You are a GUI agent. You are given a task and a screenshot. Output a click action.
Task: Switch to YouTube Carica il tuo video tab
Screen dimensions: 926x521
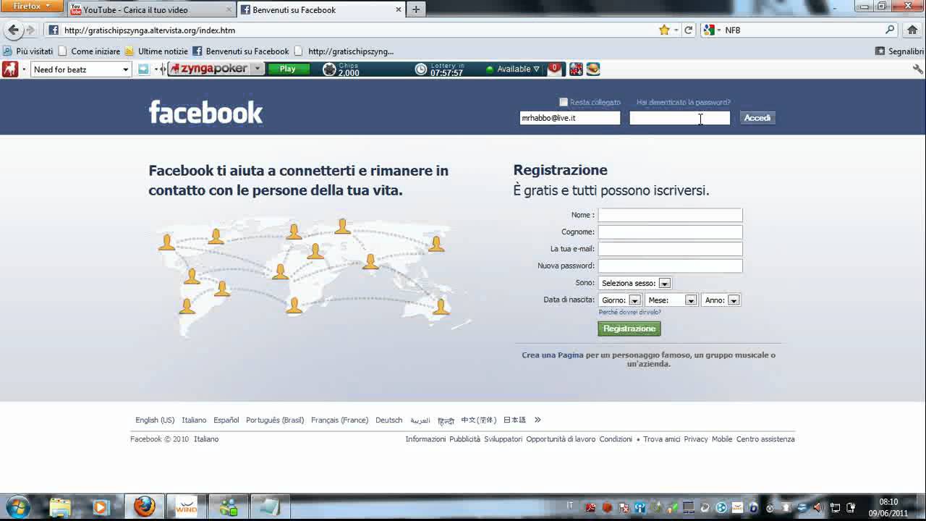[x=151, y=10]
